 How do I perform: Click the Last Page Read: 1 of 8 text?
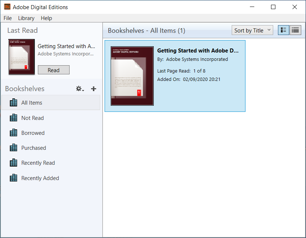coord(181,71)
